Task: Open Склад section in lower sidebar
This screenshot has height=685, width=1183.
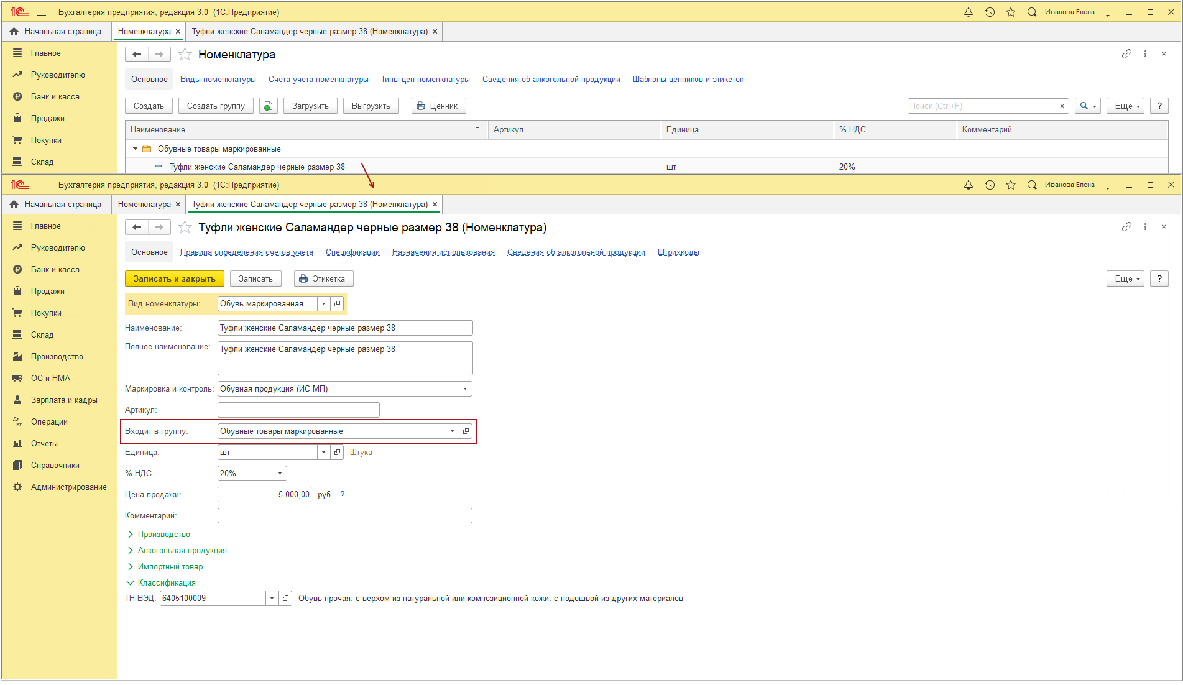Action: coord(42,334)
